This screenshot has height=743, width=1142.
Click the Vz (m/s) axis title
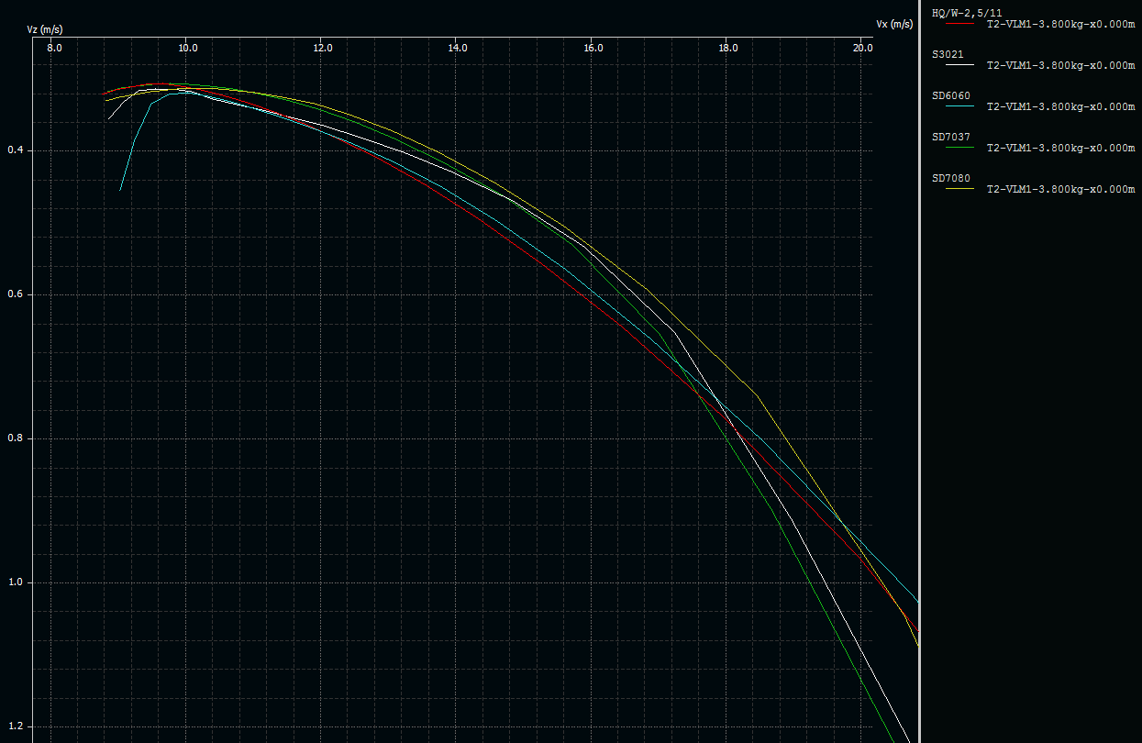[45, 30]
